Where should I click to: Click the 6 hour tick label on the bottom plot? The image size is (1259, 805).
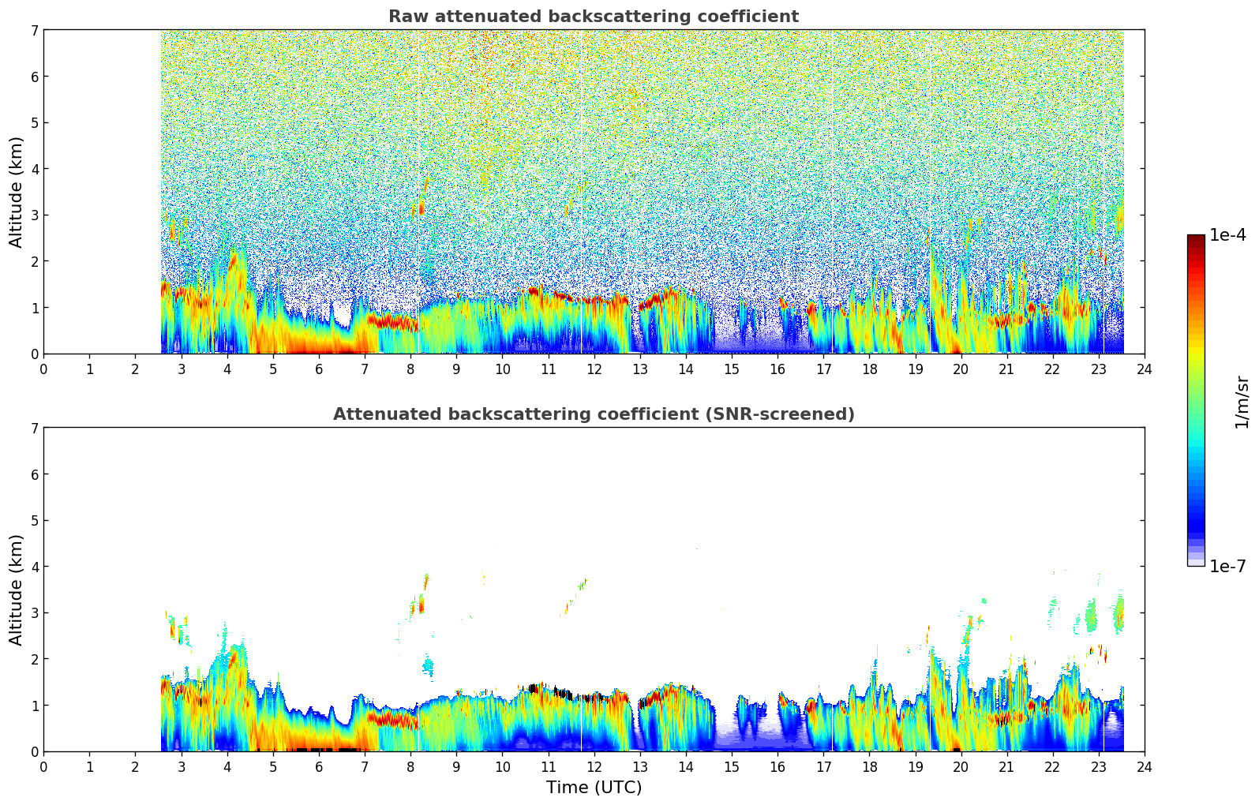pos(319,767)
